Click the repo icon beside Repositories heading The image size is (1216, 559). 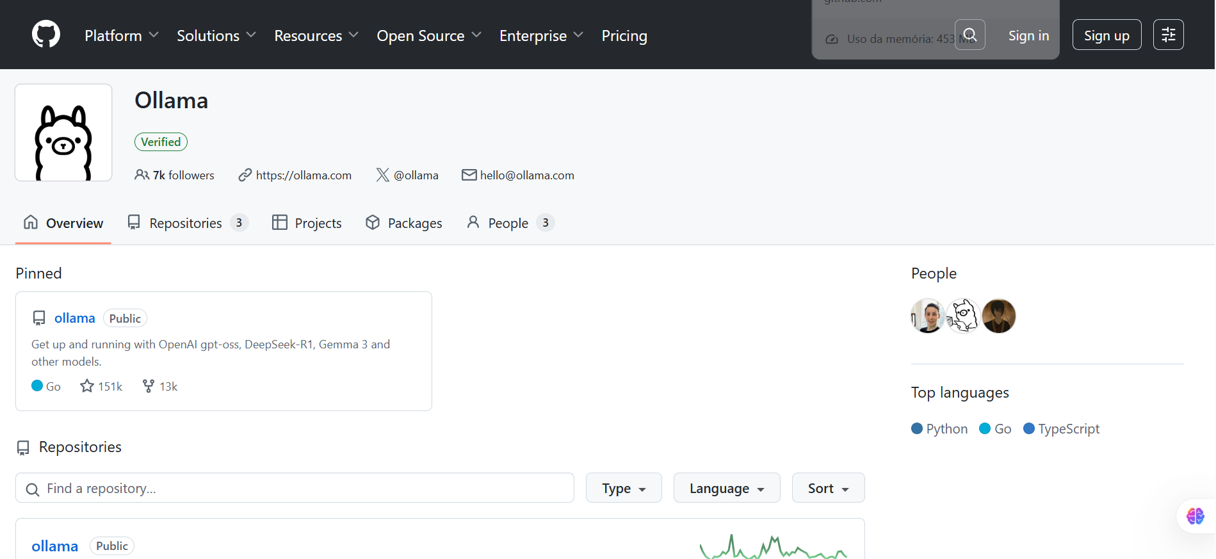tap(23, 448)
